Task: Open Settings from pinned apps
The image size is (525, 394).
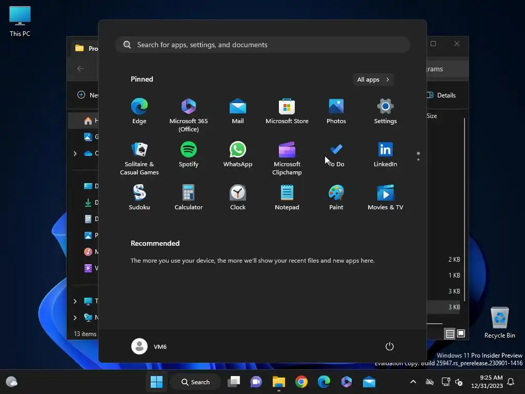Action: coord(386,111)
